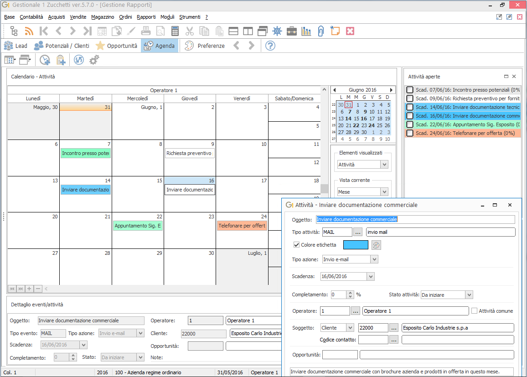The image size is (527, 377).
Task: Toggle the Colore etichetta checkbox
Action: point(296,245)
